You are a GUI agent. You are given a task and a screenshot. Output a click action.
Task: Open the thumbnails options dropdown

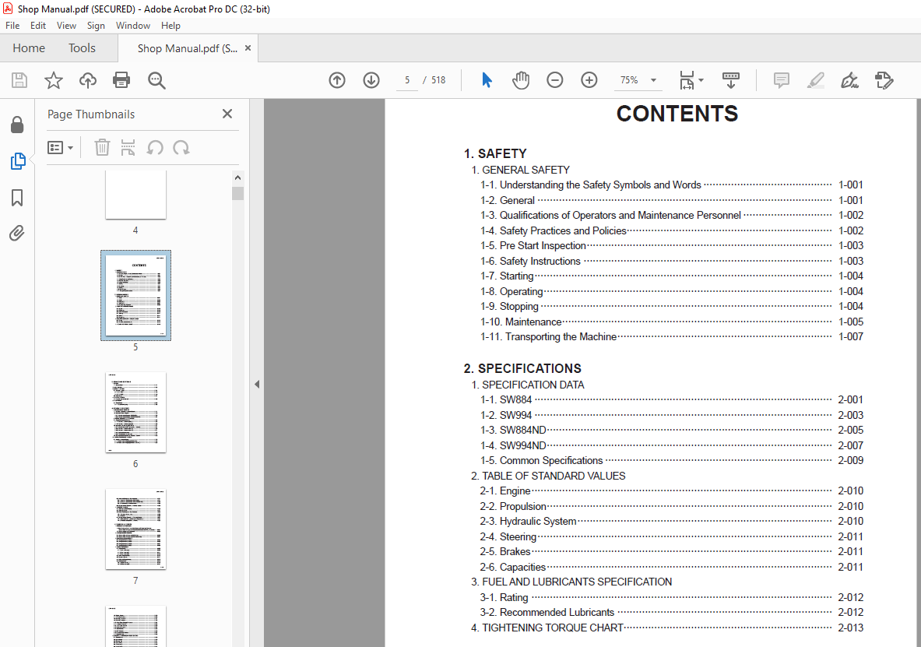coord(61,147)
